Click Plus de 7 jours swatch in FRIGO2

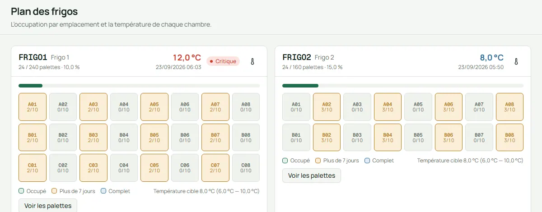[318, 161]
